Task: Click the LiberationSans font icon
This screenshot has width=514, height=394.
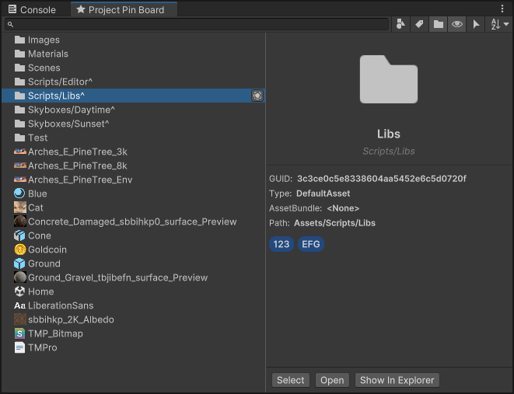Action: point(19,305)
